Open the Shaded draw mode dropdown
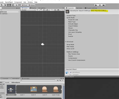Image resolution: width=119 pixels, height=99 pixels. [x=28, y=10]
